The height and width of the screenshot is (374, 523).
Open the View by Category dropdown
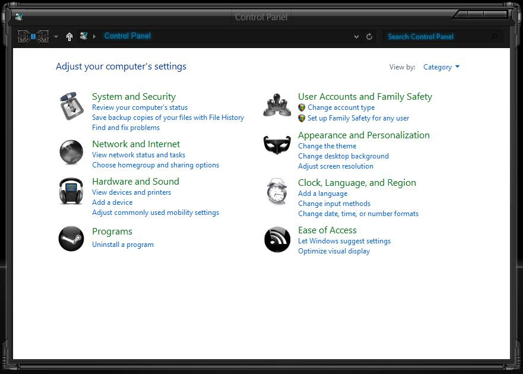coord(441,67)
